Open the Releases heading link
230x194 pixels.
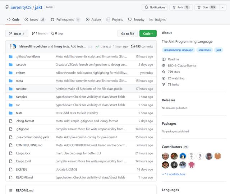[x=169, y=100]
